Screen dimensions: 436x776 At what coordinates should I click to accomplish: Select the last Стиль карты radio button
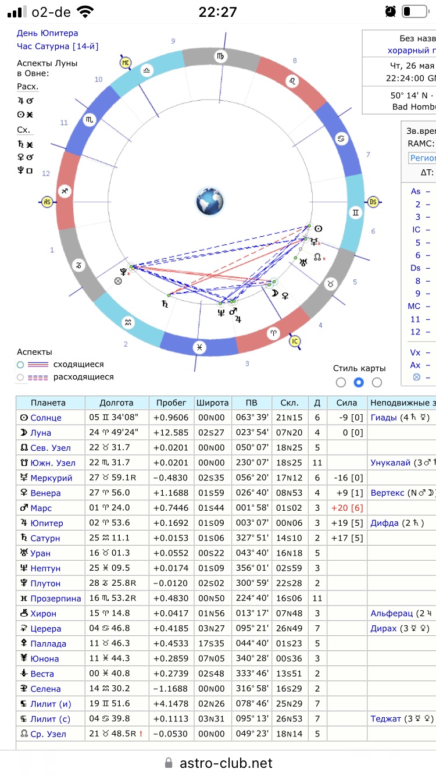pyautogui.click(x=377, y=382)
